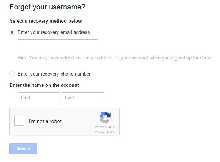Click the "Select a recovery method below" text
220x162 pixels.
pyautogui.click(x=46, y=21)
